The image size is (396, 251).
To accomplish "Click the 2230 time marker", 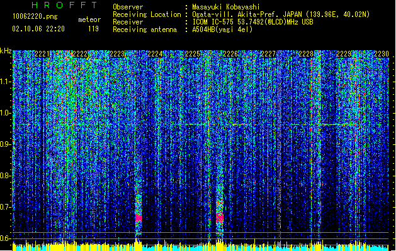I will (382, 54).
